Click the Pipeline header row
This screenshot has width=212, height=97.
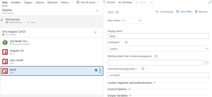[x=51, y=11]
